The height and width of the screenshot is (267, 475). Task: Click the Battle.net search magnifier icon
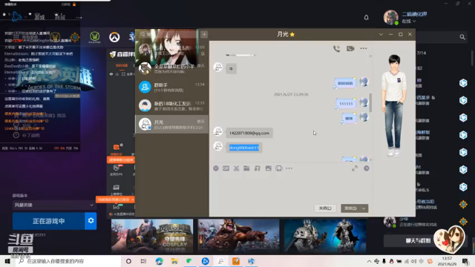tap(462, 37)
